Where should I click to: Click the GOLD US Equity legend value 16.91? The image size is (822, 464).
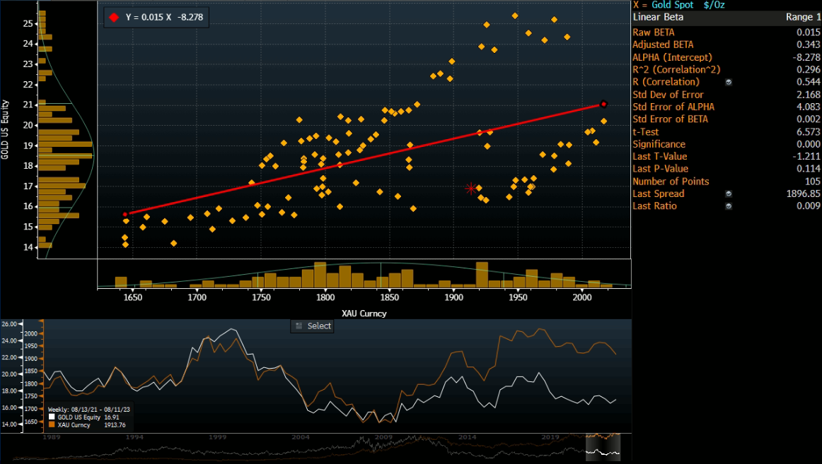click(x=112, y=417)
